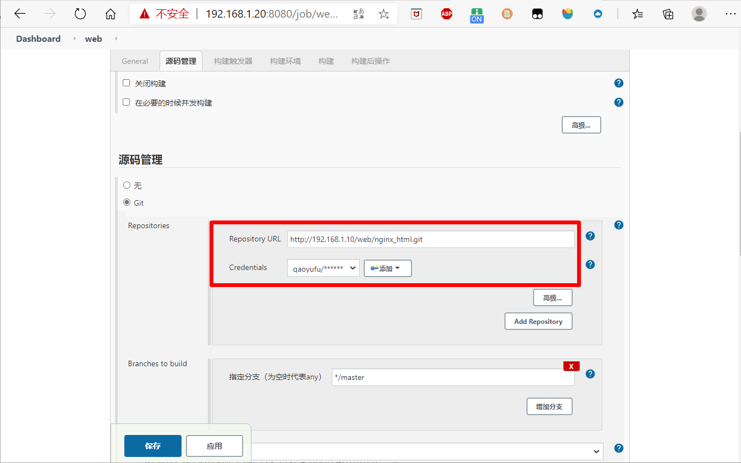Open the favorites list icon
The height and width of the screenshot is (463, 741).
point(638,14)
